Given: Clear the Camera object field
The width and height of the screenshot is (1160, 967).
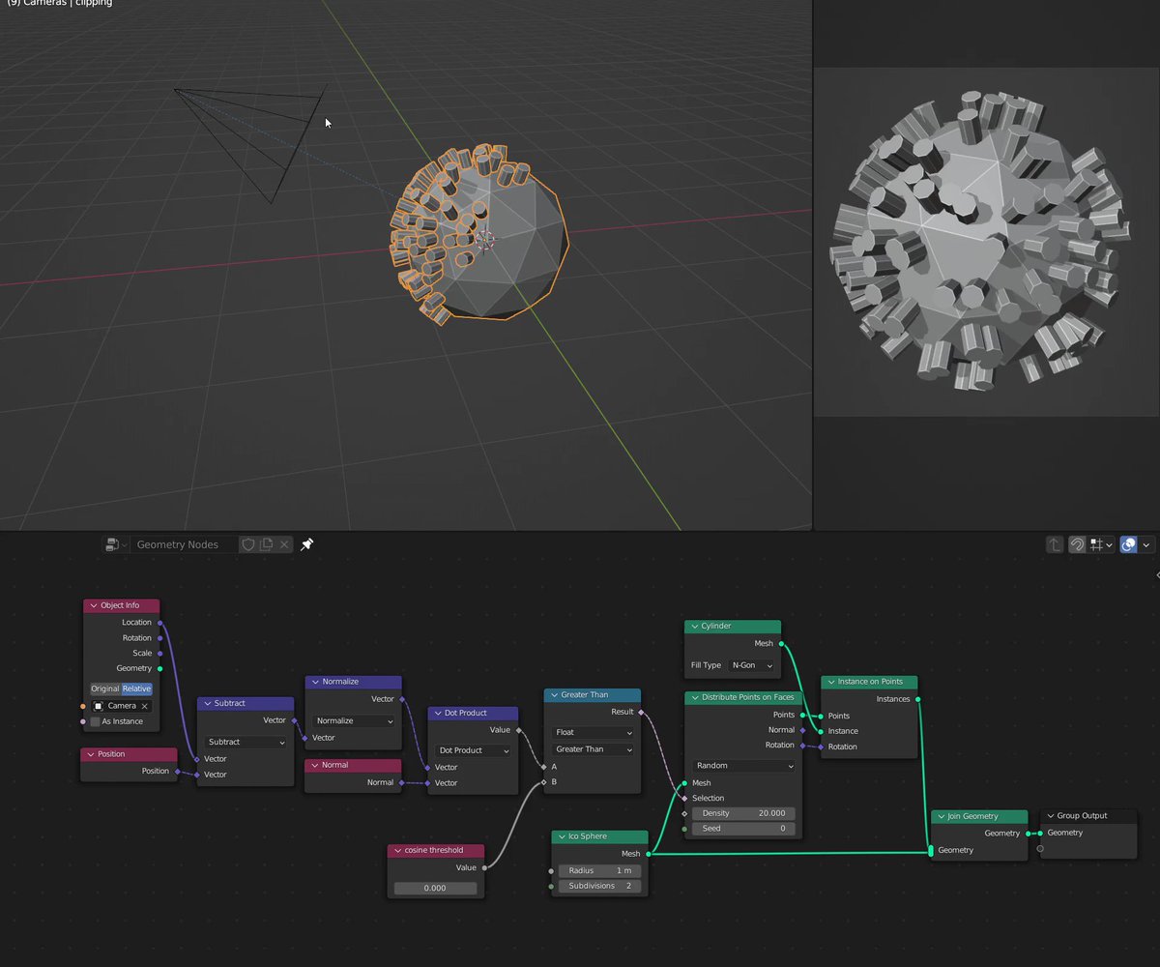Looking at the screenshot, I should click(x=144, y=706).
